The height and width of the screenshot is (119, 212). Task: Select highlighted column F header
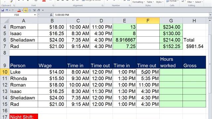click(148, 21)
